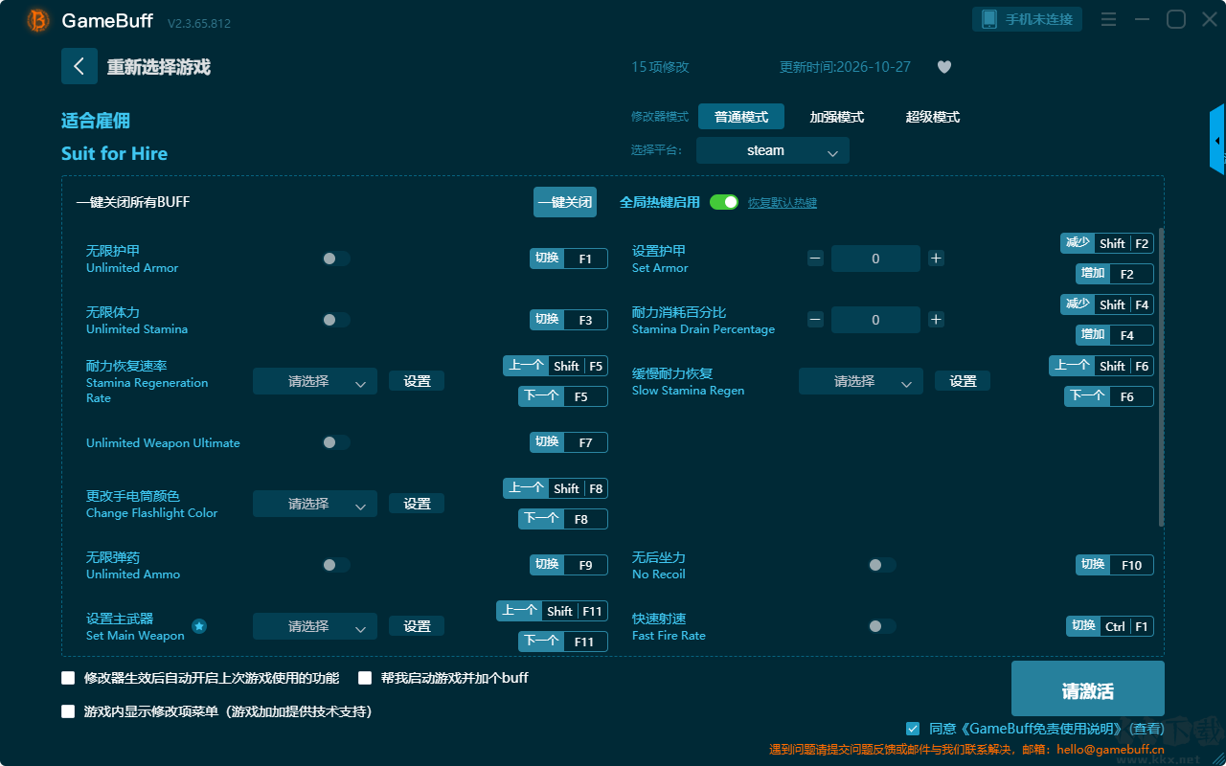Select the 超级模式 tab

pyautogui.click(x=933, y=117)
